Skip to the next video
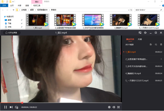Viewport: 164px width, 111px height. pos(11,107)
